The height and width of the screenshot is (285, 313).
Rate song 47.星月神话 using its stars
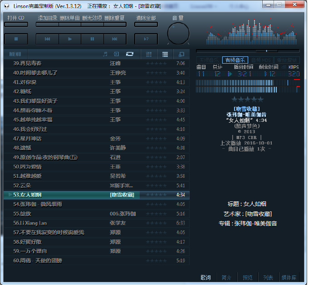(x=156, y=139)
